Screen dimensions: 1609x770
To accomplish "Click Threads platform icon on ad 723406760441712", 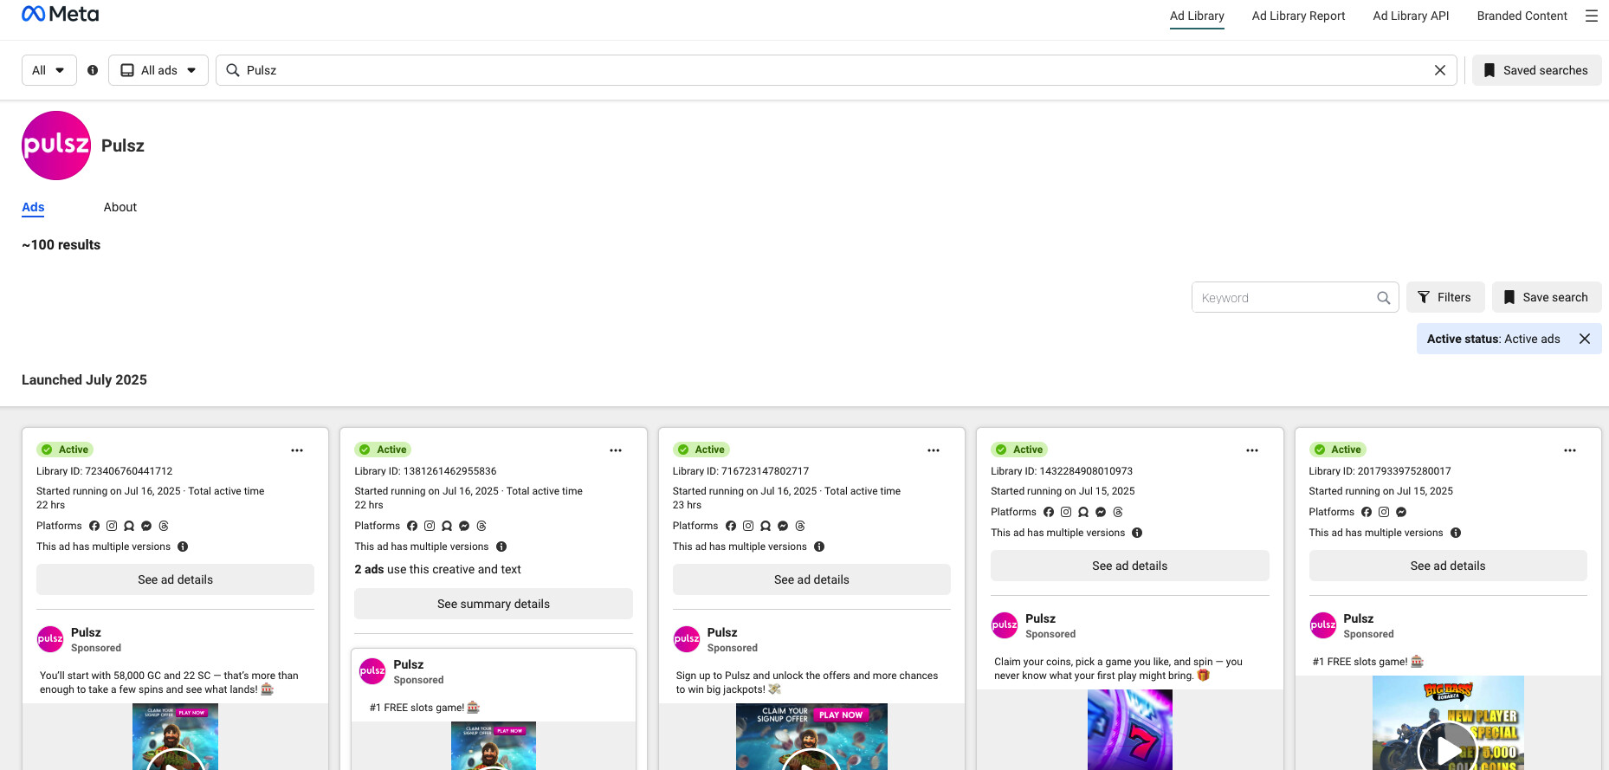I will 164,526.
